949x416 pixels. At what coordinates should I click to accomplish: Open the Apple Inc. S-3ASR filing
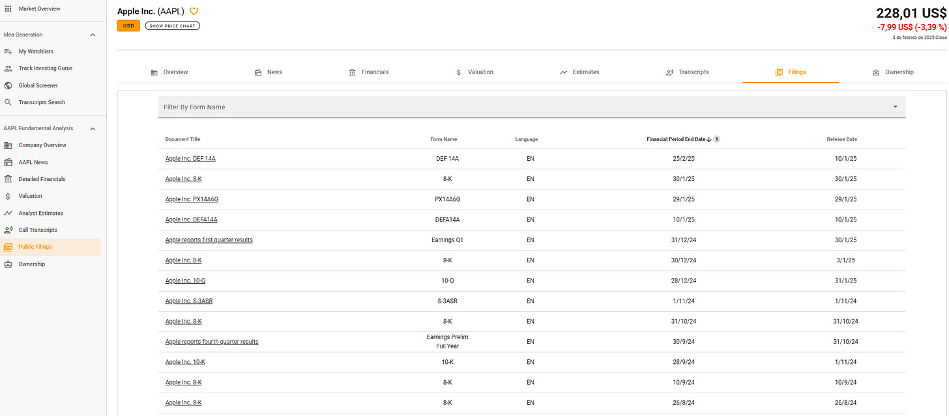(x=189, y=301)
